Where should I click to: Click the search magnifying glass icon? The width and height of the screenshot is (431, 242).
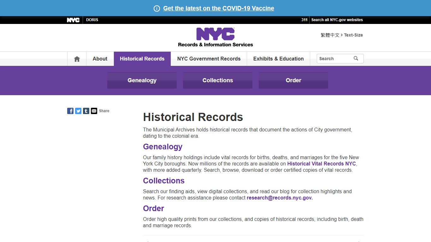pos(356,59)
